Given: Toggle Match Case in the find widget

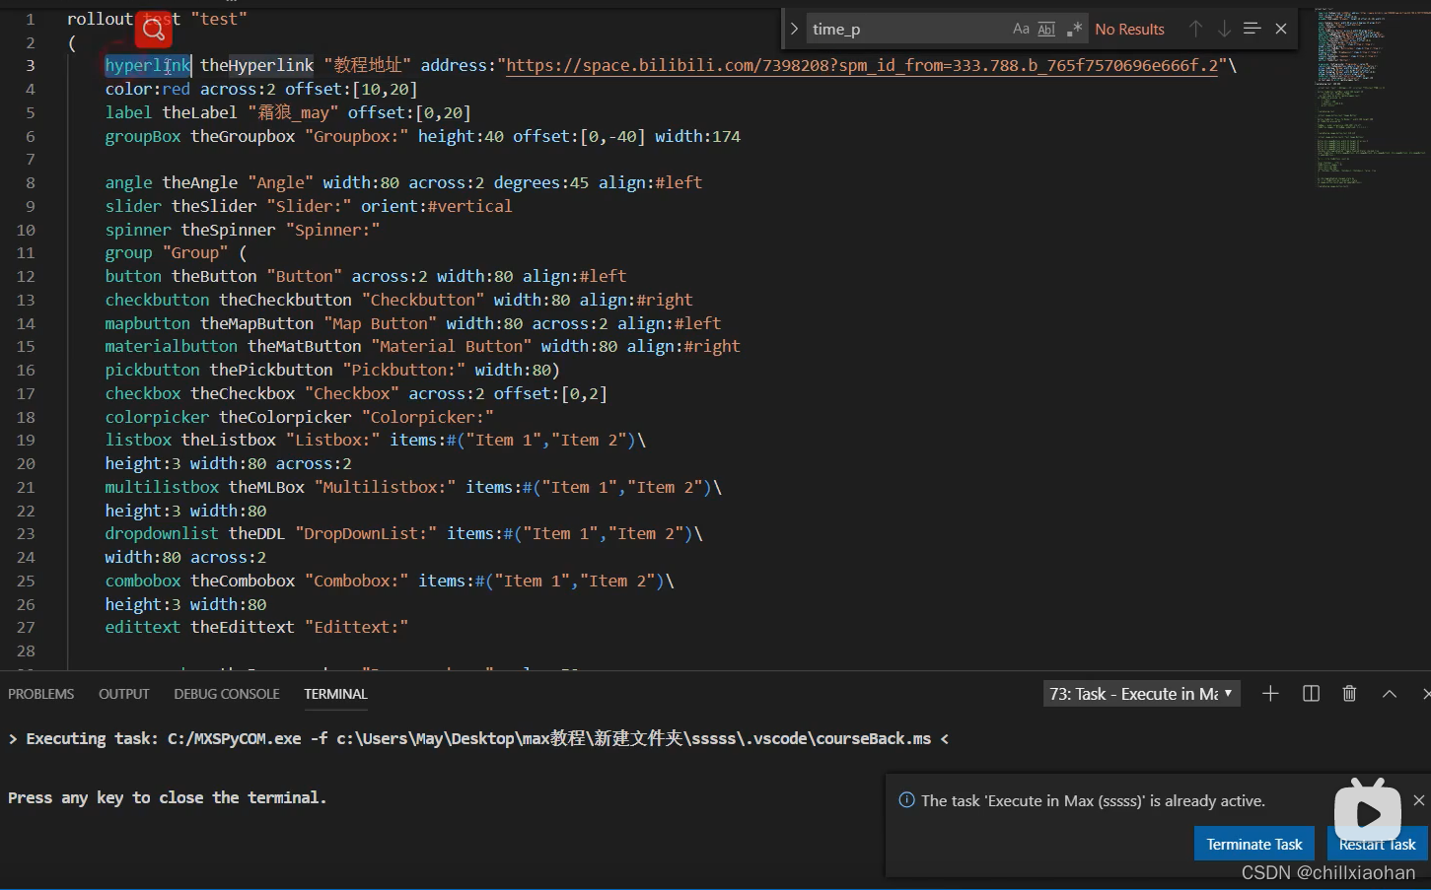Looking at the screenshot, I should pos(1021,29).
